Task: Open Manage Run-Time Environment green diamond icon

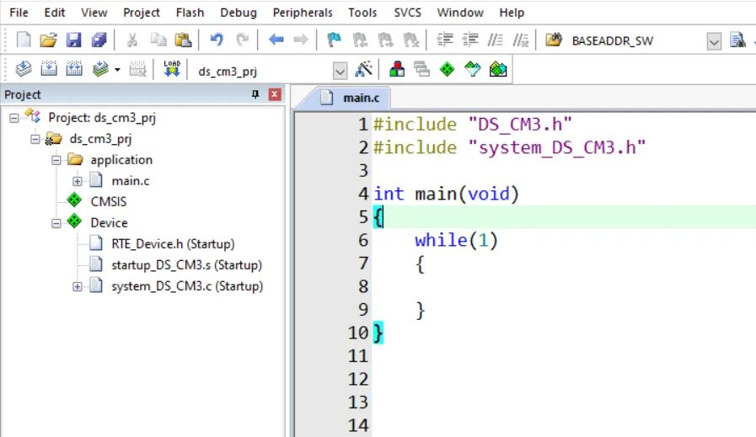Action: (447, 69)
